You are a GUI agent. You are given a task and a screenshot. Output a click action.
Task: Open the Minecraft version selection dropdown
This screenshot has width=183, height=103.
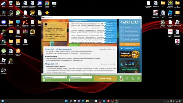tap(80, 77)
